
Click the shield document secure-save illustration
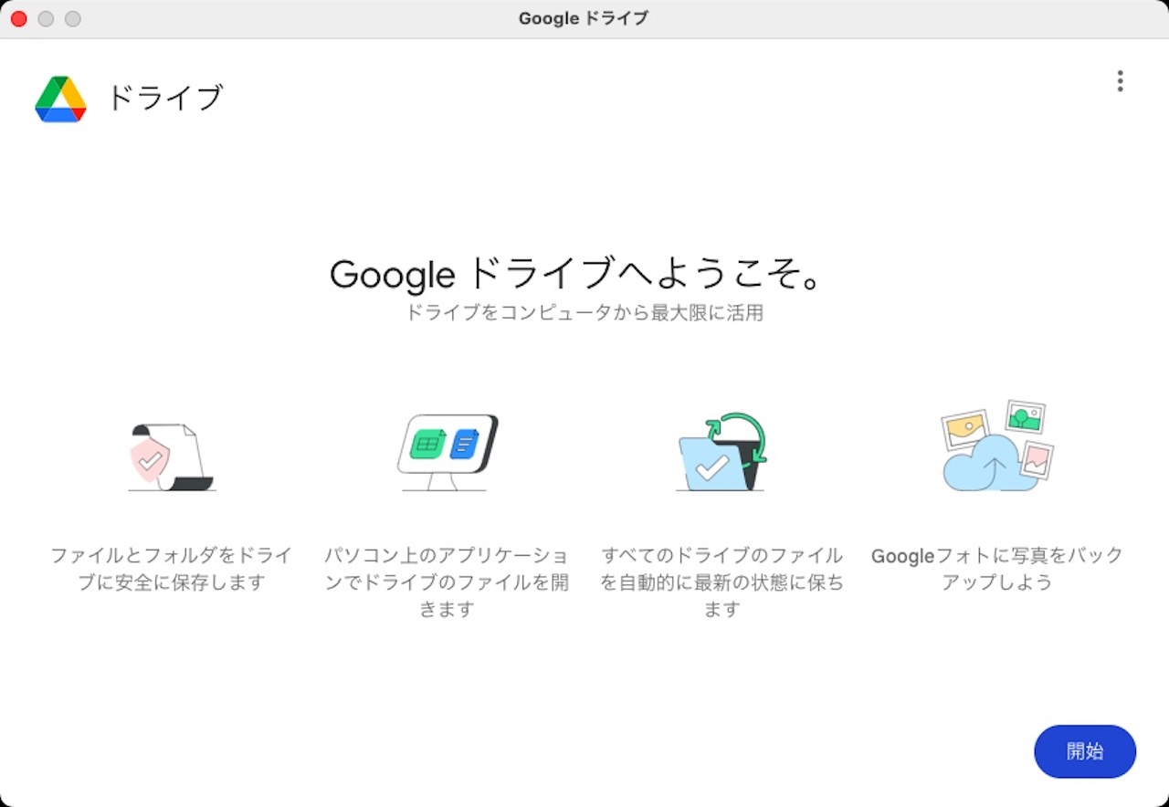[x=172, y=457]
